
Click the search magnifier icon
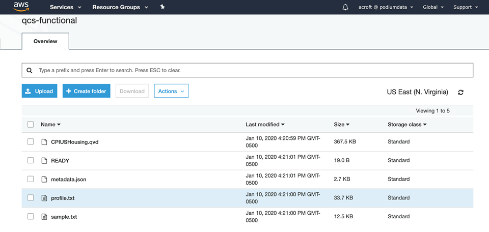(x=30, y=70)
